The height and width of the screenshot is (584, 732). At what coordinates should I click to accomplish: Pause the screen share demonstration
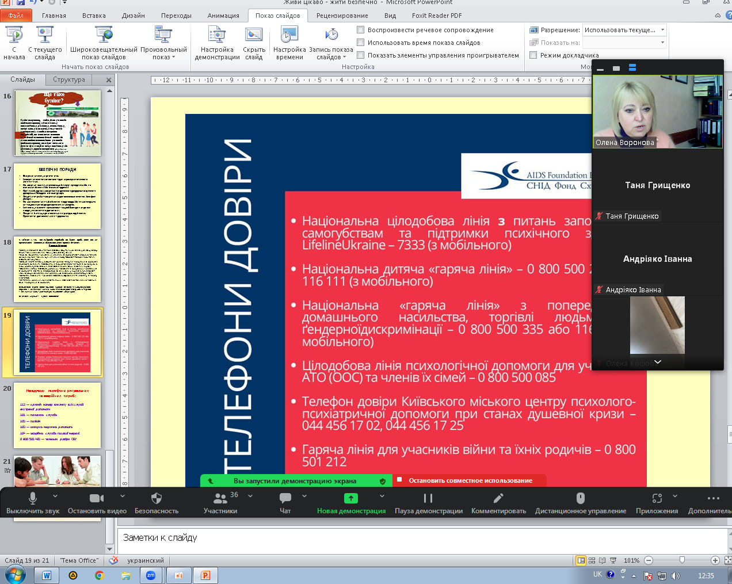tap(428, 498)
